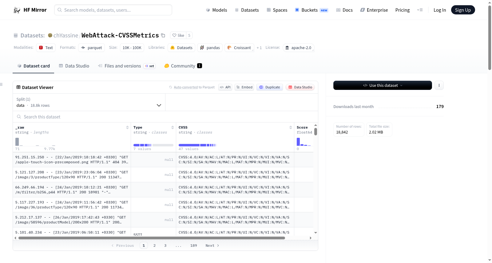The image size is (492, 263).
Task: Click Log In link
Action: click(440, 10)
